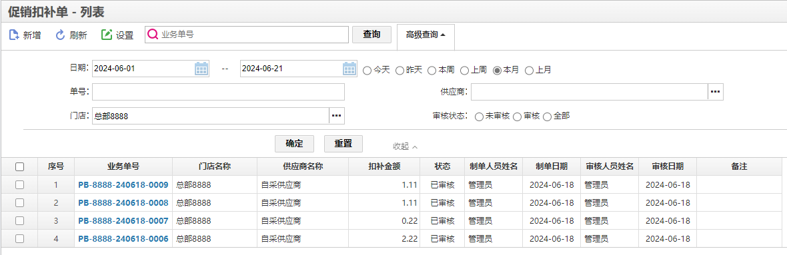
Task: Click amount cell 0.22
Action: (384, 221)
